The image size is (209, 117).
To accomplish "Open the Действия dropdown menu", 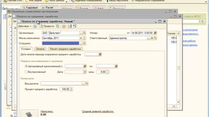I will pyautogui.click(x=24, y=26).
